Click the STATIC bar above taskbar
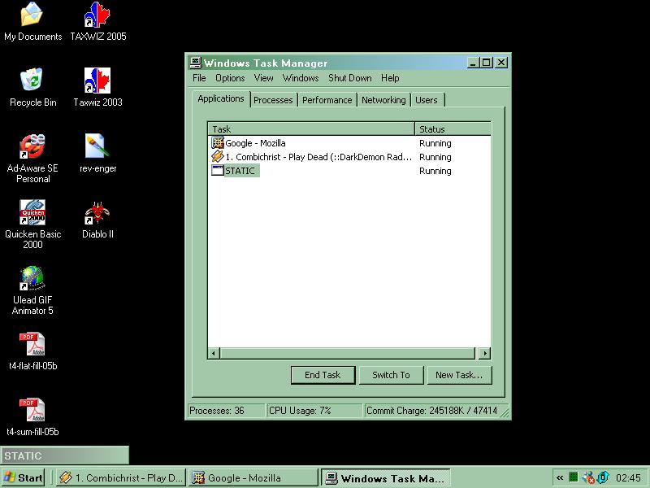 65,455
